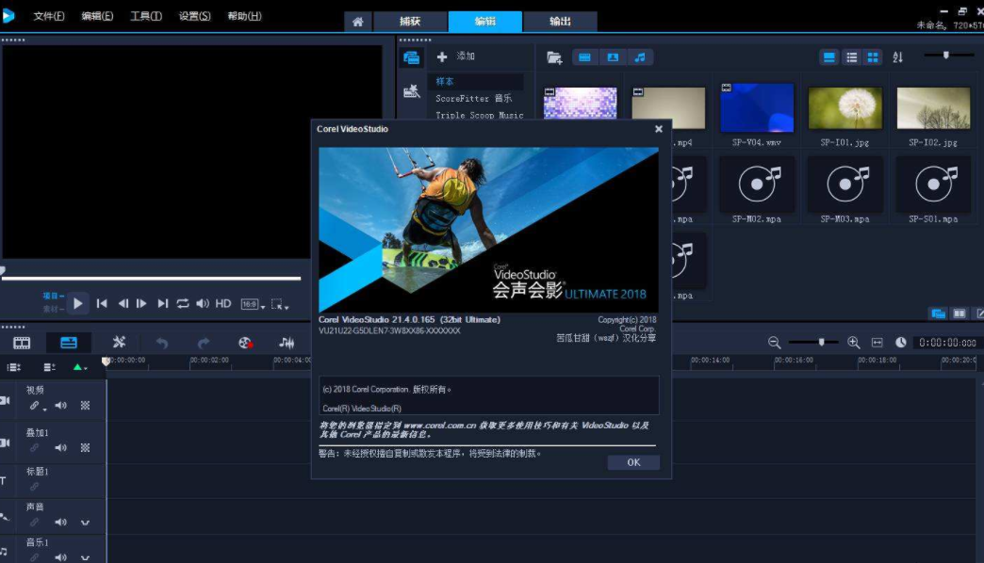Open the preview volume control
Screen dimensions: 984x563
tap(202, 303)
